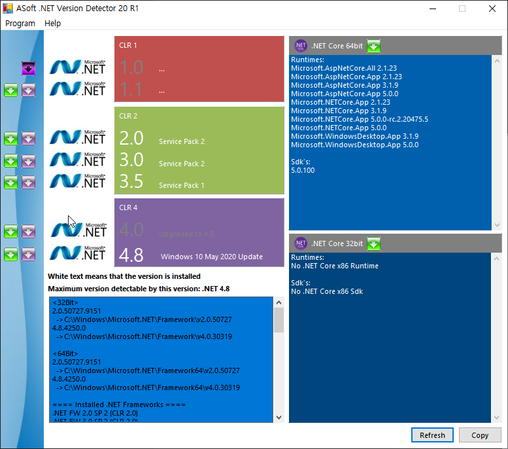Screen dimensions: 508x449
Task: Click Microsoft.AspNetCore.App 3.1.9 runtime line
Action: [345, 85]
